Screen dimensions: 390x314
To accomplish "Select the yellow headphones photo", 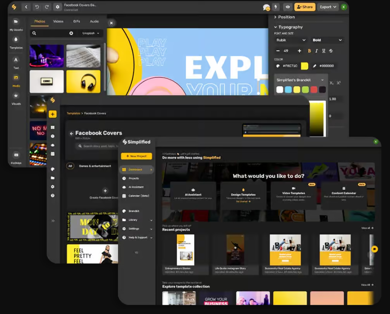I will tap(83, 81).
